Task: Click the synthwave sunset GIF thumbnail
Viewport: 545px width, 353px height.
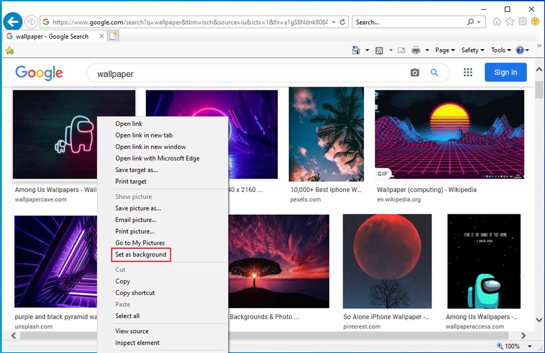Action: tap(449, 134)
